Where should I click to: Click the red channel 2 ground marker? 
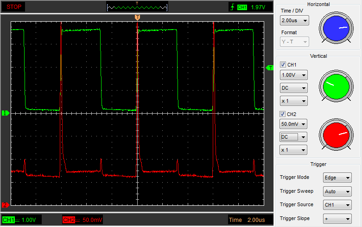(x=6, y=205)
